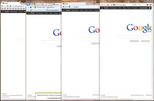This screenshot has width=154, height=101.
Task: Click the 'Google zoeken' button in Safari
Action: [134, 41]
